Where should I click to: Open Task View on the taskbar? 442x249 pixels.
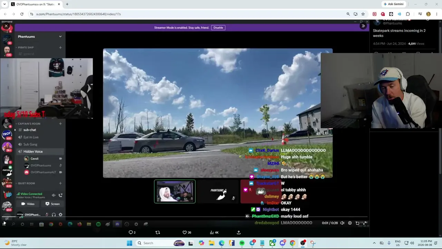tap(191, 243)
